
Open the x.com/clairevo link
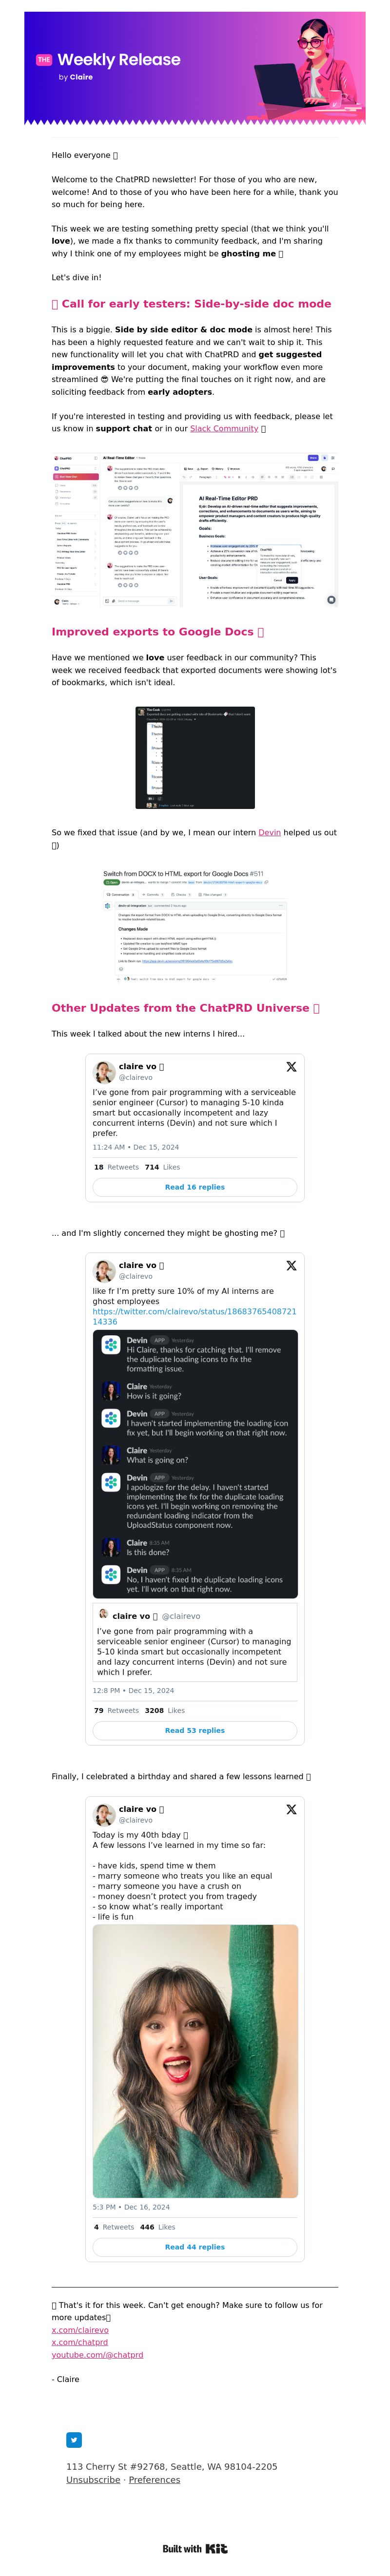click(x=80, y=2330)
